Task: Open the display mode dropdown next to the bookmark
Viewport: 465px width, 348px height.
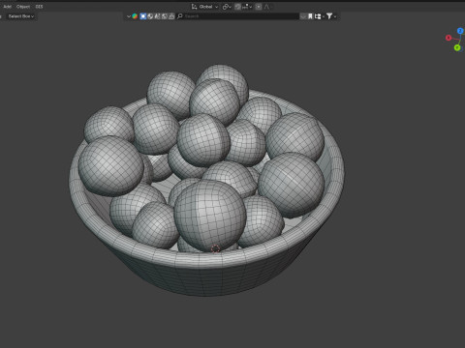Action: (320, 16)
